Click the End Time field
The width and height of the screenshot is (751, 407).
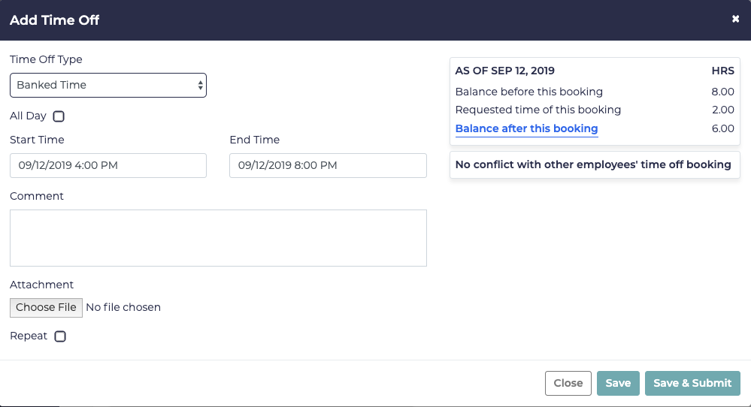click(328, 165)
